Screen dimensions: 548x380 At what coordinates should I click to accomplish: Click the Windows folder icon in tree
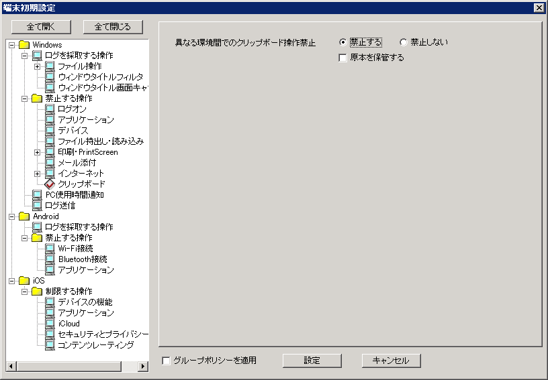coord(24,45)
